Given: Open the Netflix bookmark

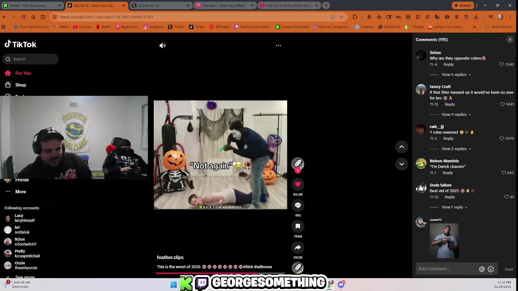Looking at the screenshot, I should tap(103, 27).
